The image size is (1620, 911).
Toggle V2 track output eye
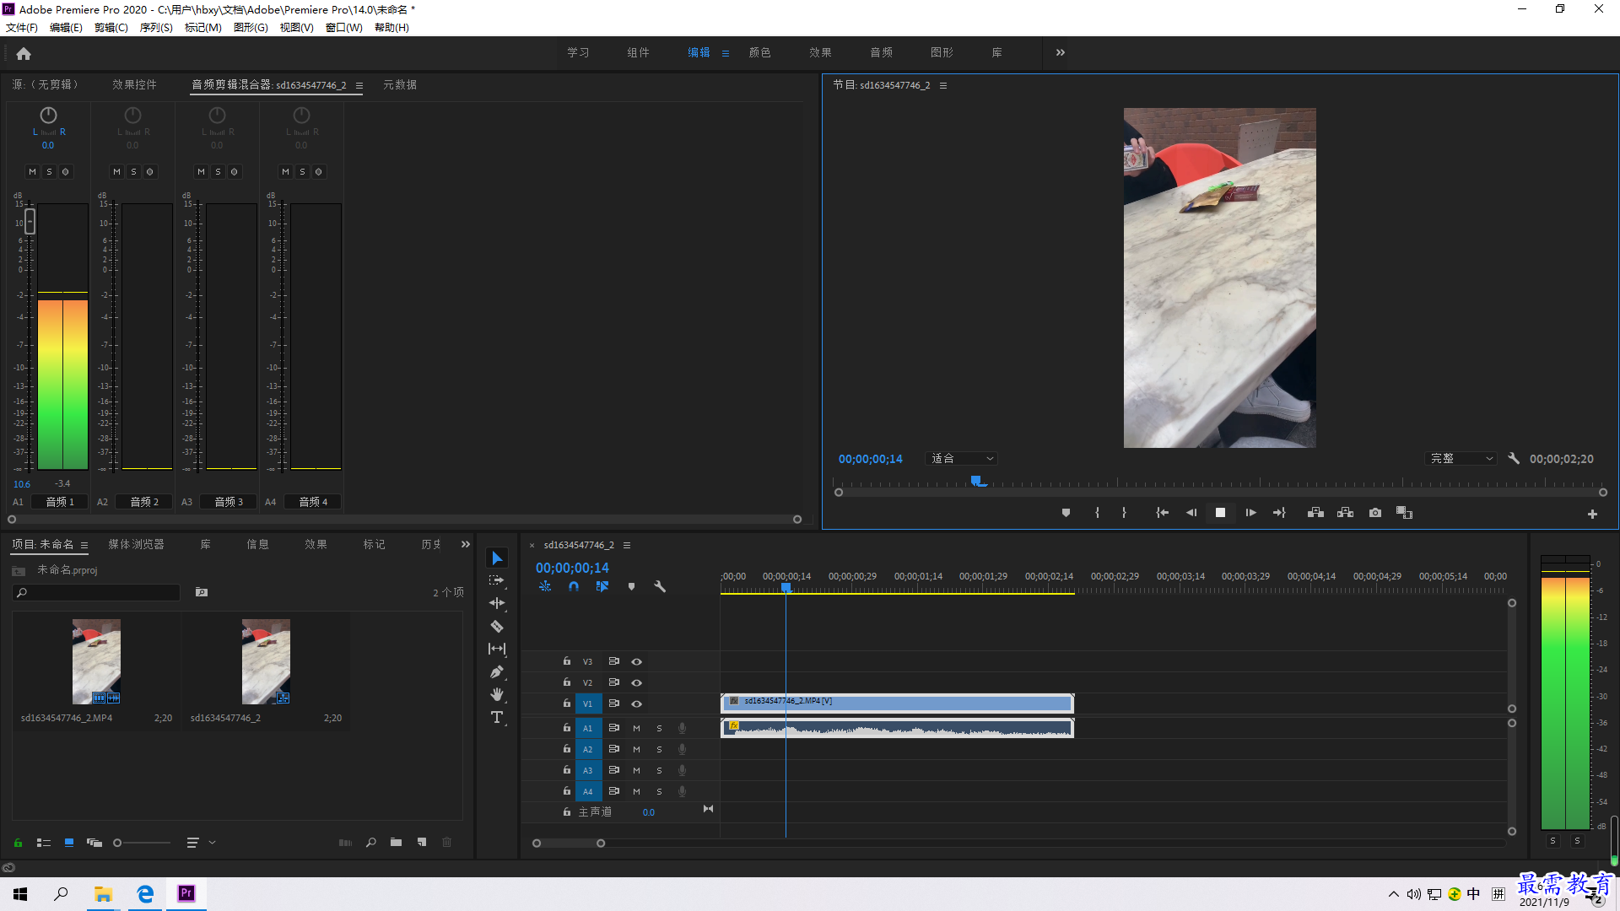[x=637, y=683]
